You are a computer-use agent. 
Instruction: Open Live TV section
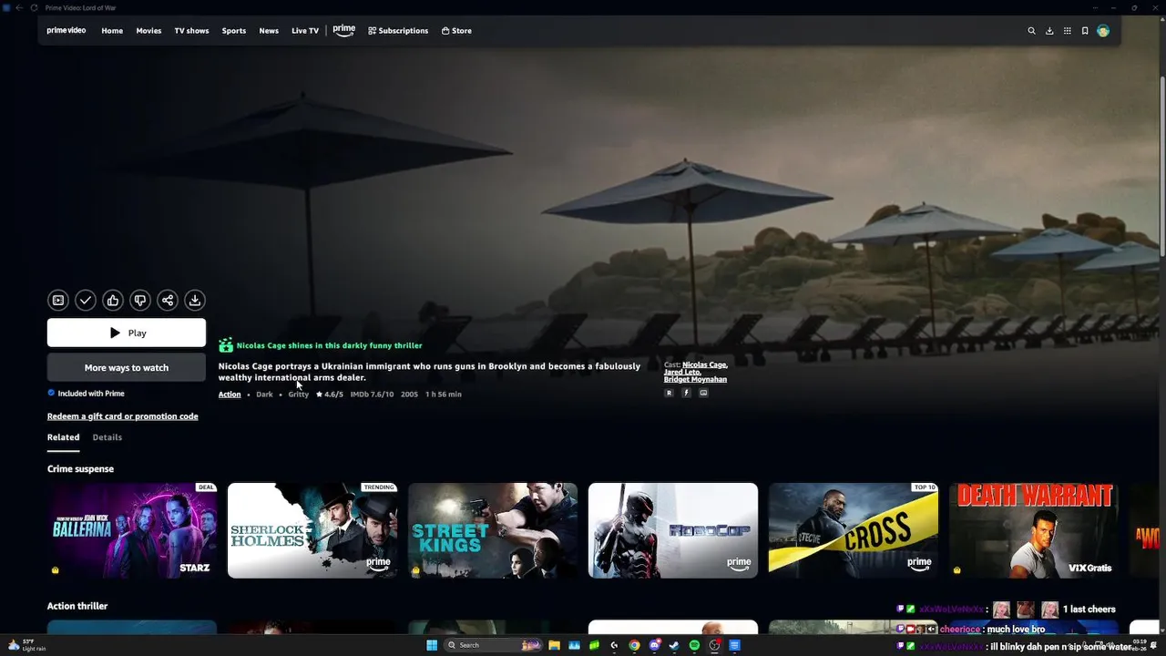305,31
